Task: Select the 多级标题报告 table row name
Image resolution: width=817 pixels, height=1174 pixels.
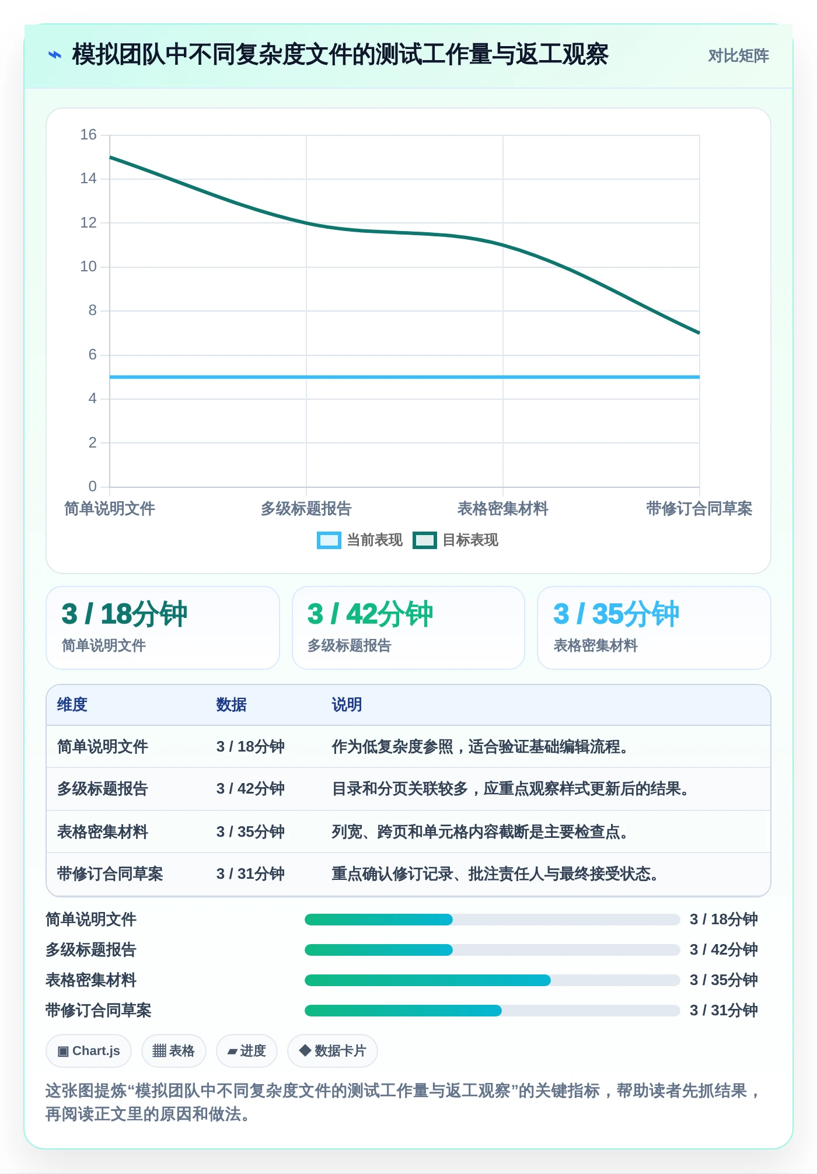Action: pos(103,789)
